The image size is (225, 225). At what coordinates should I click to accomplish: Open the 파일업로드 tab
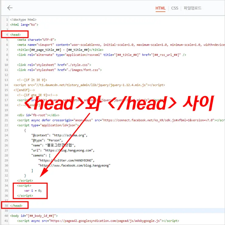[x=192, y=8]
